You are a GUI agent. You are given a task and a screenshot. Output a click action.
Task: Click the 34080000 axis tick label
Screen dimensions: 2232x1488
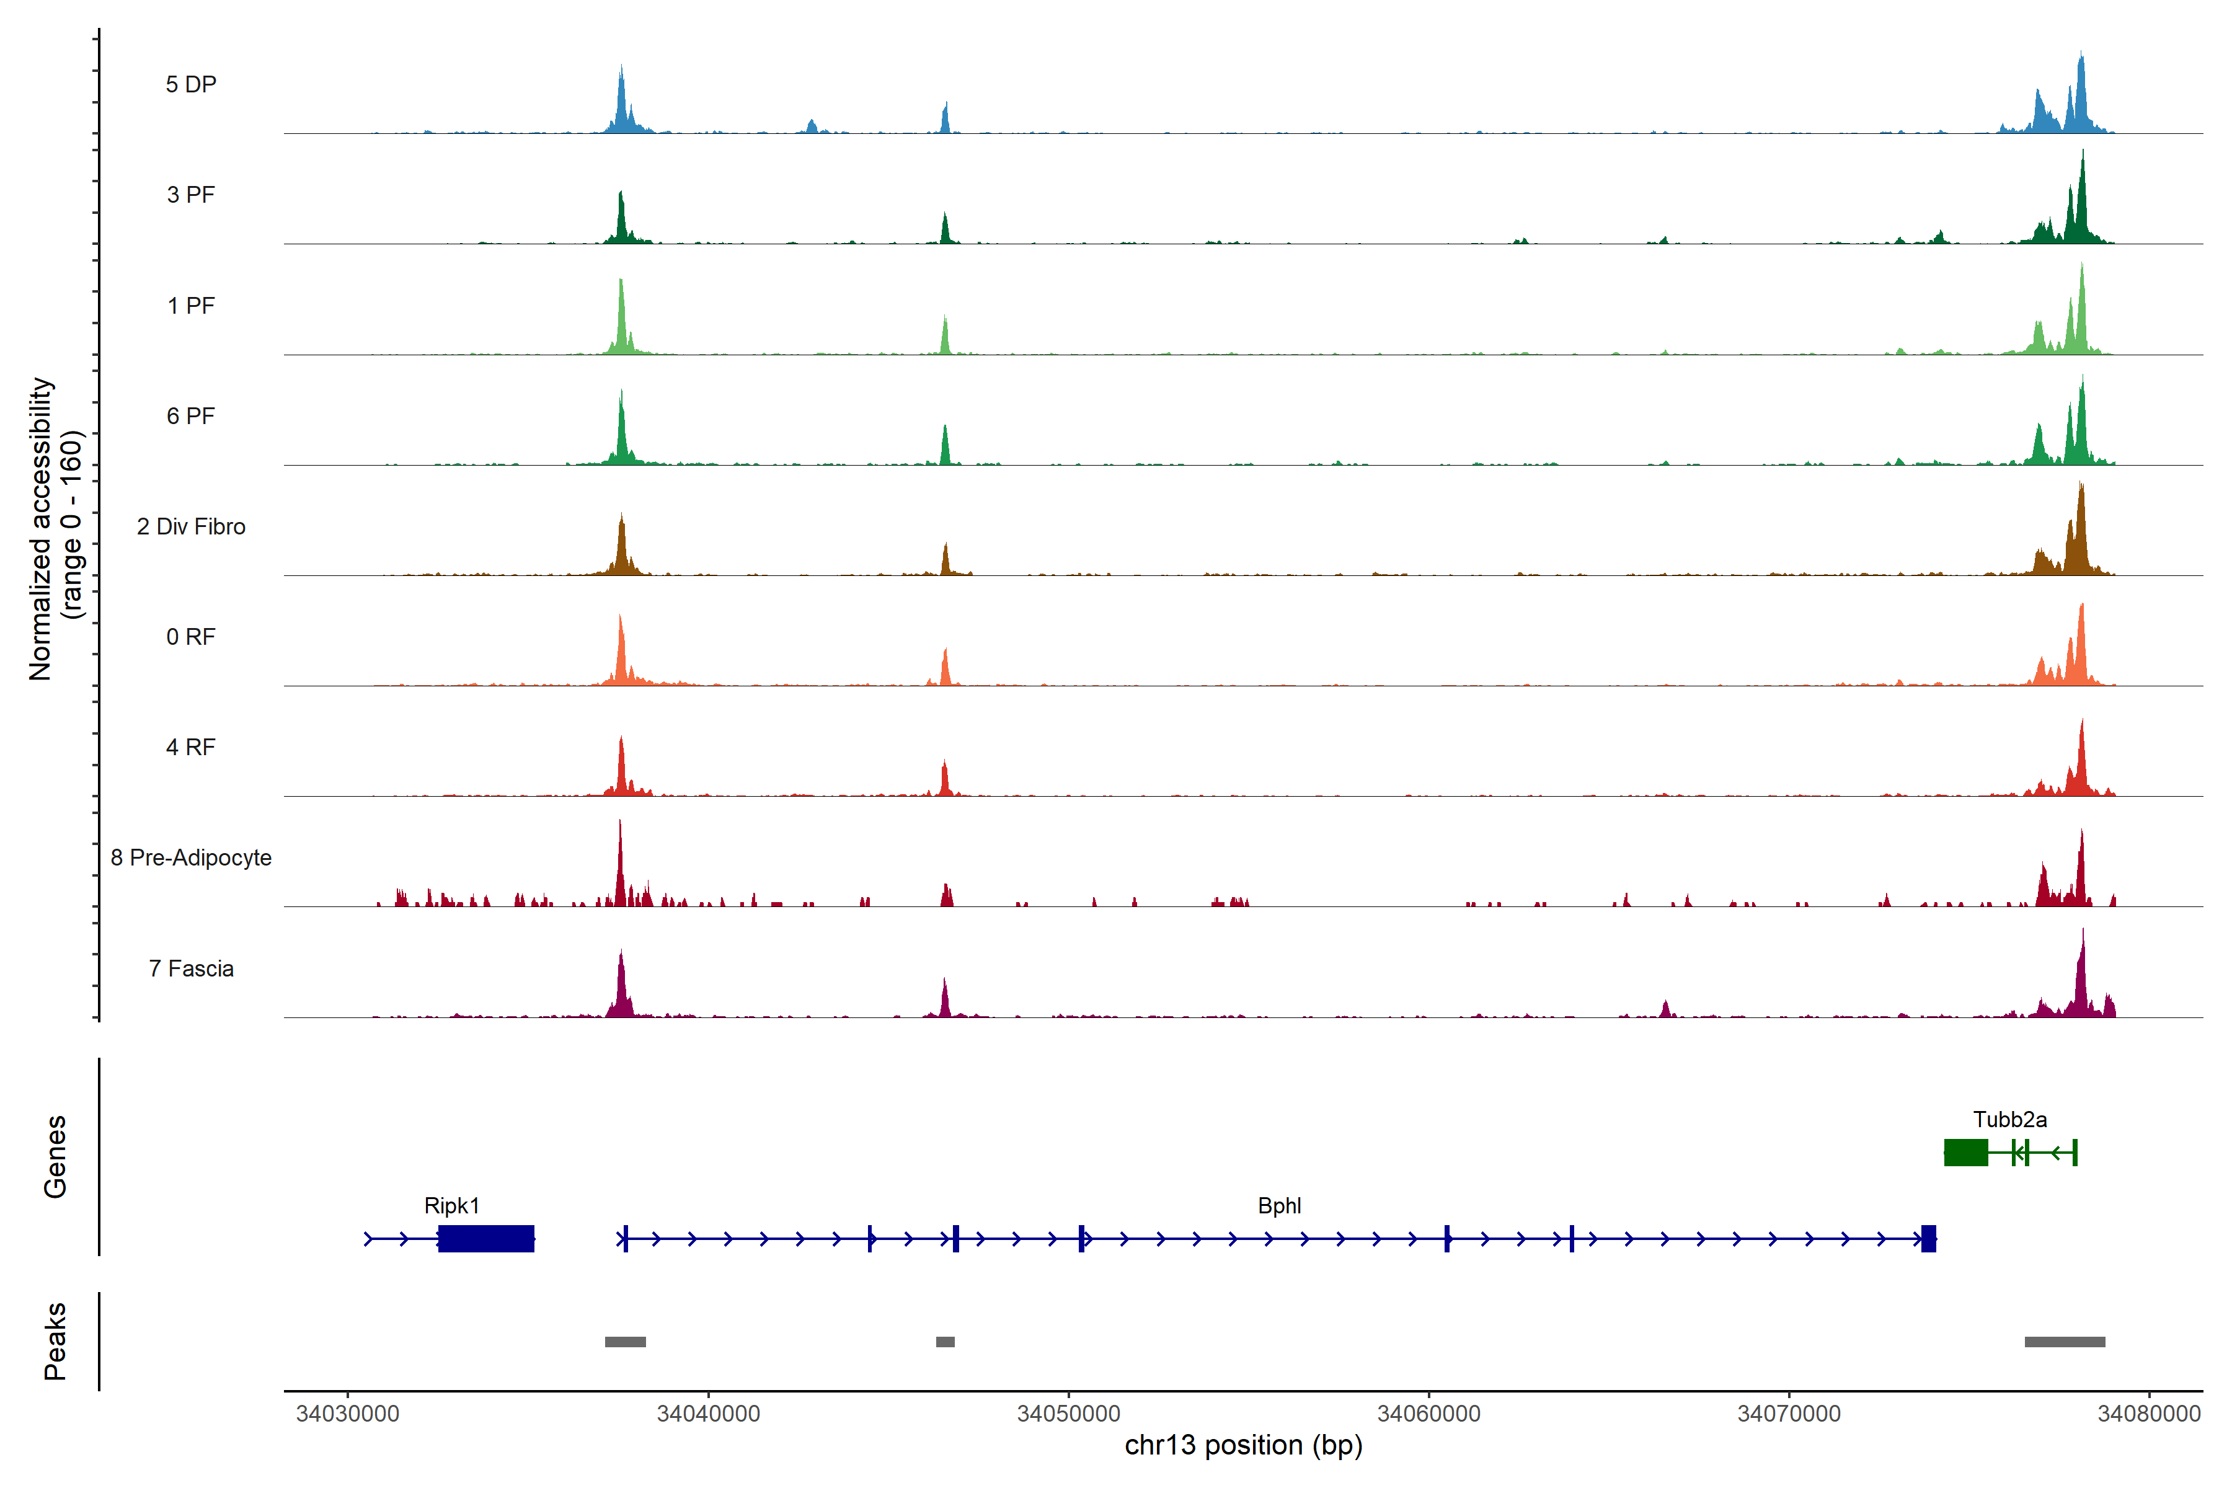click(x=2148, y=1414)
